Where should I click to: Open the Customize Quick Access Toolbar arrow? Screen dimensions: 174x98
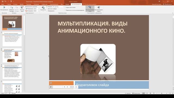pos(14,2)
